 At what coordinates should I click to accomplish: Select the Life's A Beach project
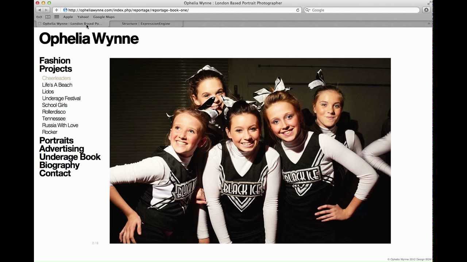57,85
